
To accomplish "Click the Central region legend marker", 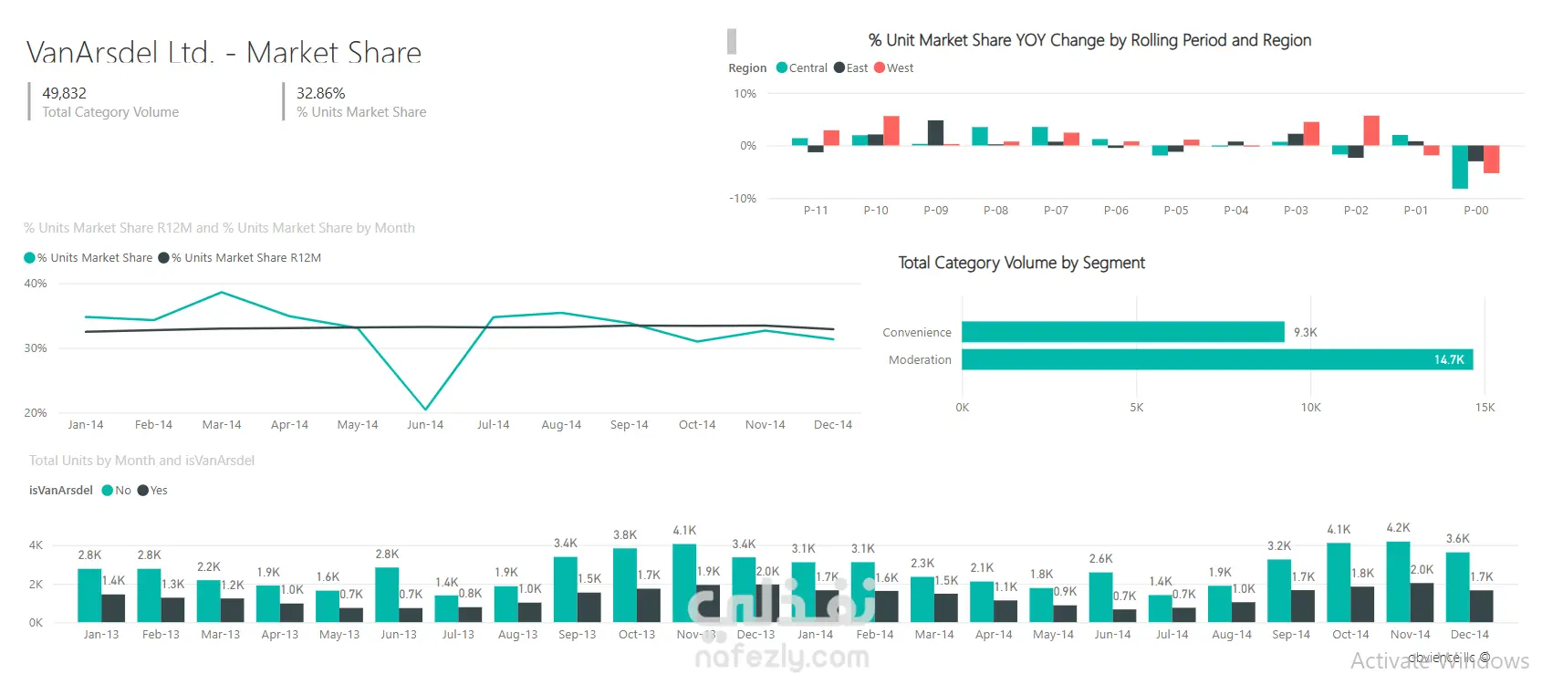I will coord(782,67).
